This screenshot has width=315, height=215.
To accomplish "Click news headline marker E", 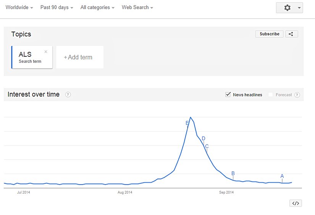I will (187, 123).
